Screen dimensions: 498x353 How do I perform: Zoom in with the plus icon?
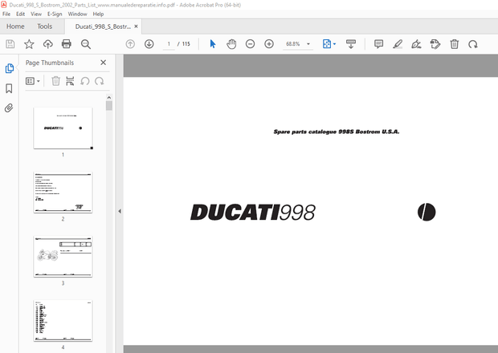click(269, 44)
